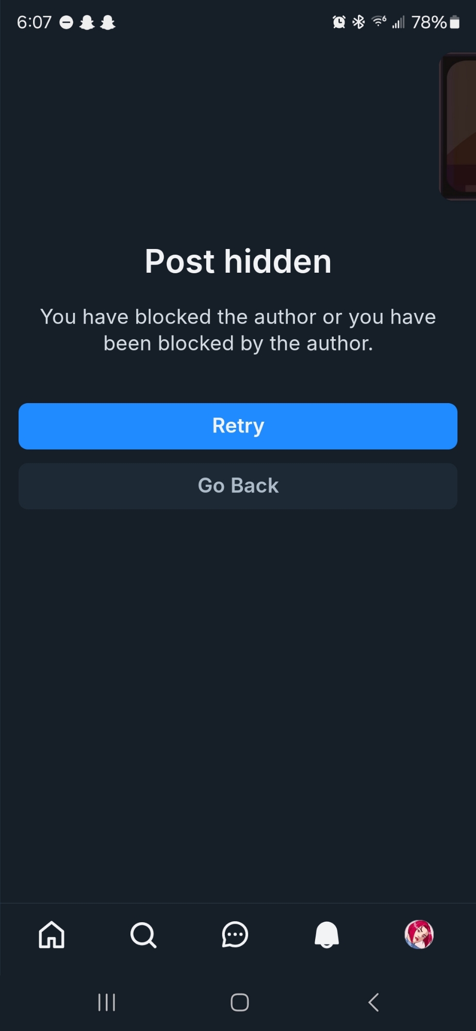The image size is (476, 1031).
Task: Tap the 78% battery indicator
Action: pos(435,22)
